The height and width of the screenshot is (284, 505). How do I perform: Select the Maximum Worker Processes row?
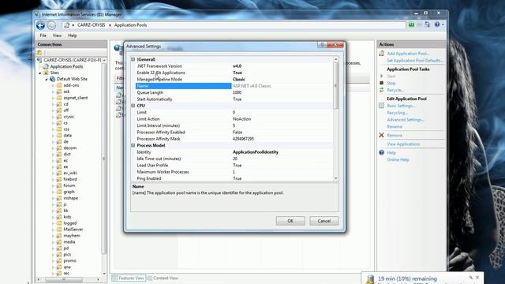pyautogui.click(x=234, y=172)
